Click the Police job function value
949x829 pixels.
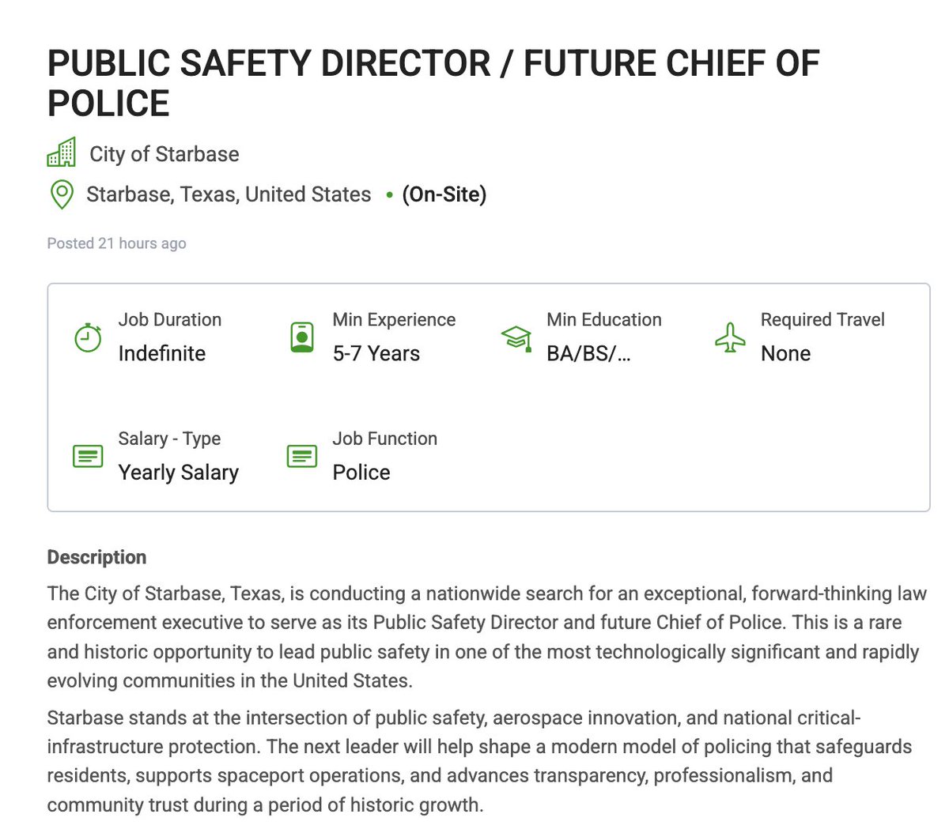click(x=361, y=472)
